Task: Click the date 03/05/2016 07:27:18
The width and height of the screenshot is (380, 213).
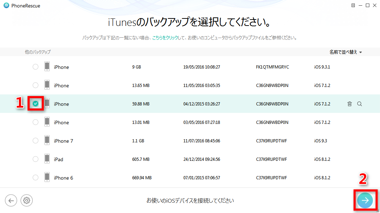Action: [x=202, y=122]
